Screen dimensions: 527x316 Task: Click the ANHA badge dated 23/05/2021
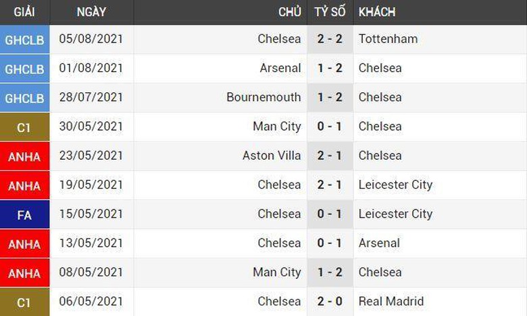coord(24,156)
